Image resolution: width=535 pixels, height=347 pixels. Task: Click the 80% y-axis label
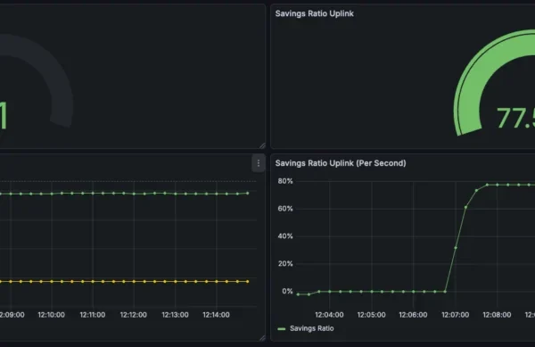point(285,181)
